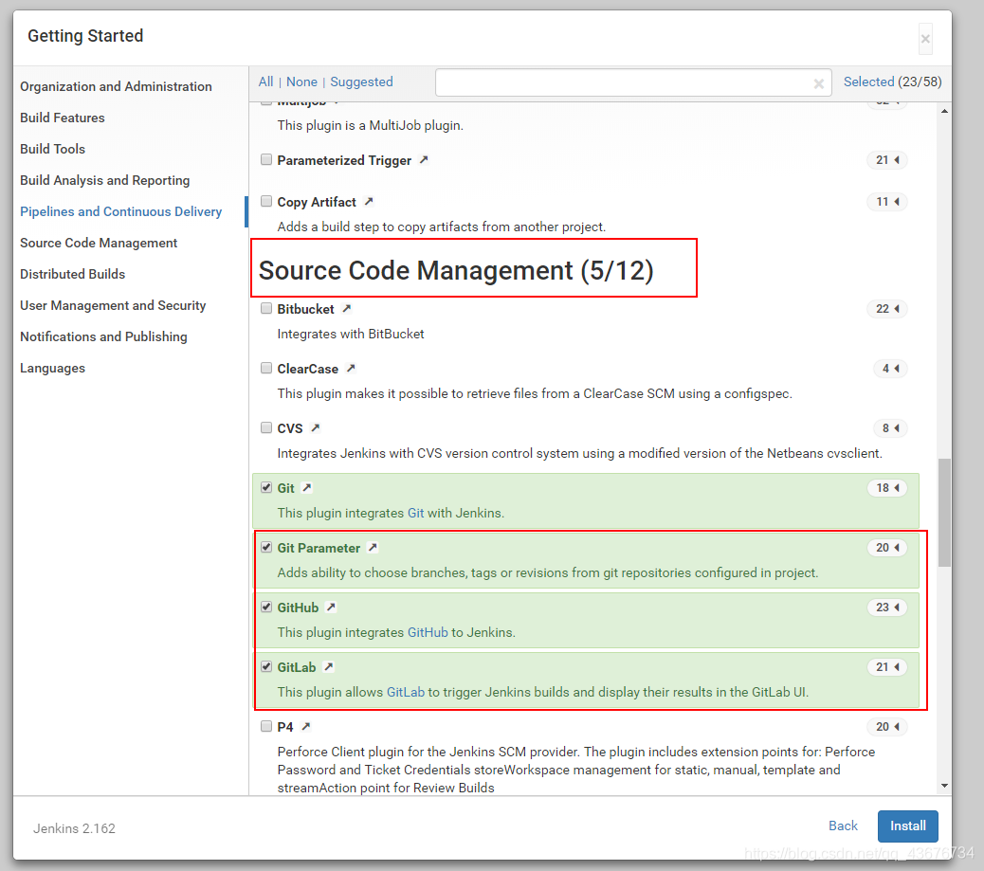Expand dependencies badge 4 for ClearCase
The image size is (984, 871).
(x=890, y=369)
